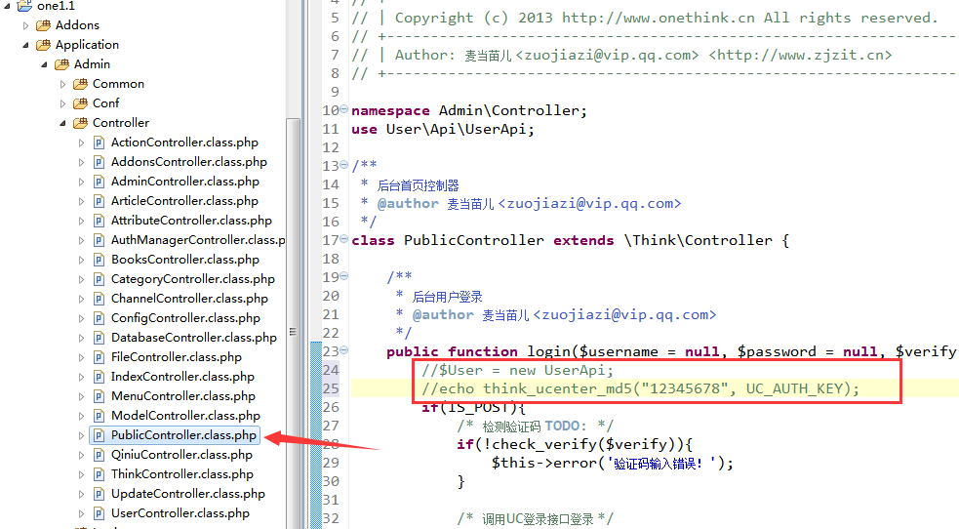Click the PHP file icon of UserController.class.php
The width and height of the screenshot is (959, 529).
99,513
